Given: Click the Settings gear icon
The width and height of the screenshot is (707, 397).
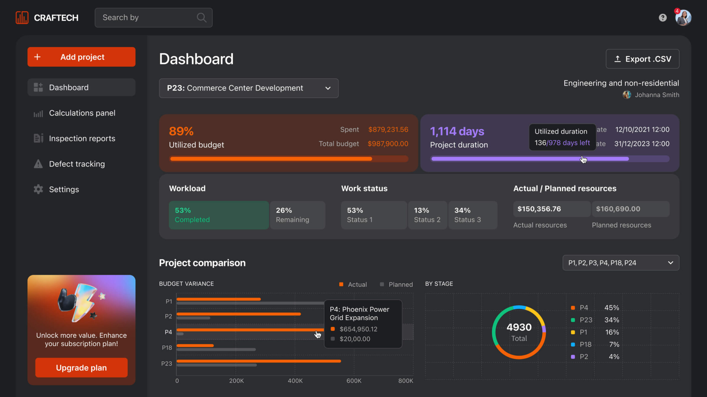Looking at the screenshot, I should click(38, 189).
